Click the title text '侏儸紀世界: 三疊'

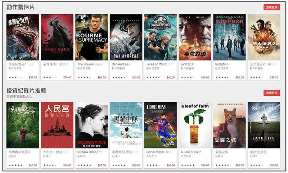(x=21, y=64)
